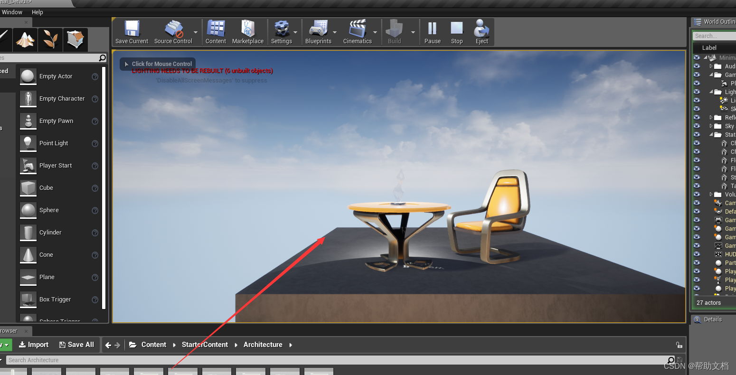Click the Build toolbar button

click(394, 32)
